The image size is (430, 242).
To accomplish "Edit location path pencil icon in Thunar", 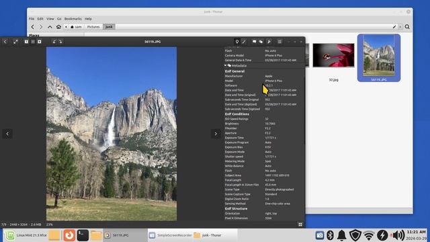I will click(394, 27).
